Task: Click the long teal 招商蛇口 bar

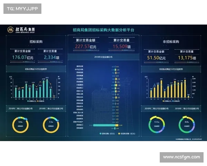Action: tap(104, 125)
